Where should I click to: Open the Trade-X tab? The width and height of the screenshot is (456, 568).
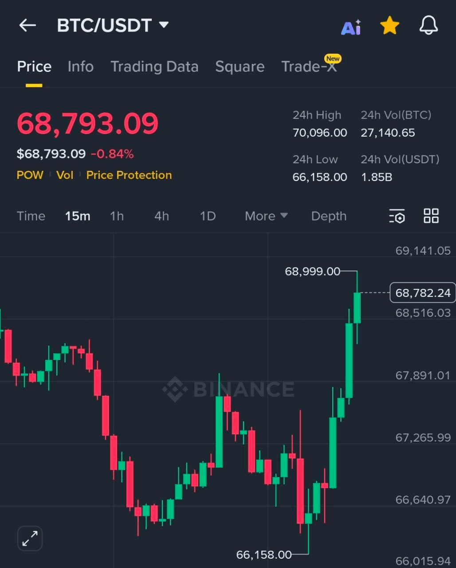(x=309, y=67)
